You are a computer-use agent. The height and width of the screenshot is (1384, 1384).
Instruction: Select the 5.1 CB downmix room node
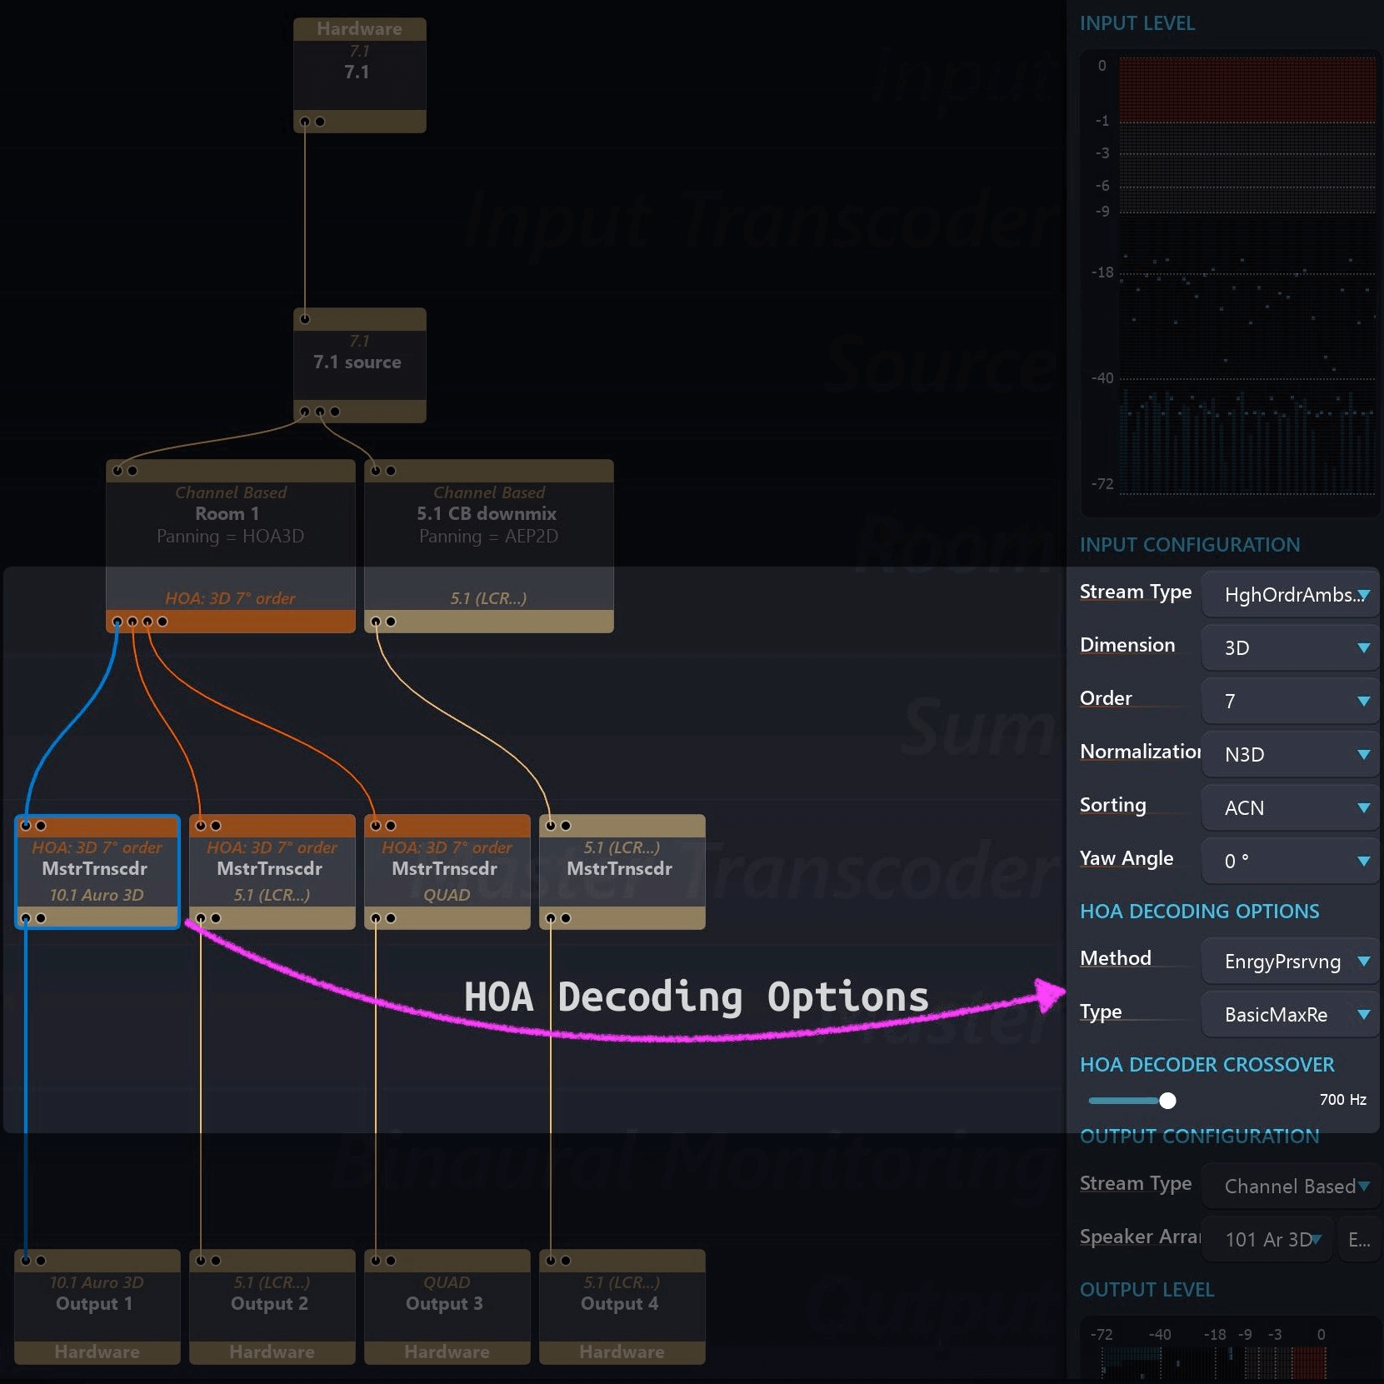pyautogui.click(x=488, y=525)
